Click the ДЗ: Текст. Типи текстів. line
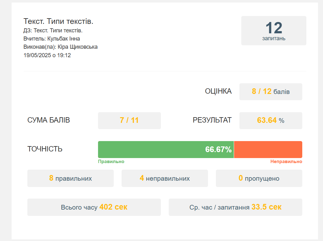This screenshot has width=323, height=241. point(53,30)
